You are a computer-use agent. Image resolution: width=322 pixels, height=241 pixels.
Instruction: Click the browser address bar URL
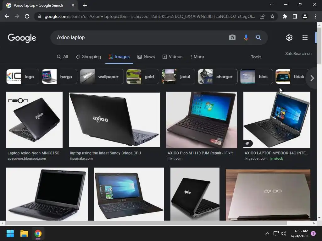click(x=150, y=16)
